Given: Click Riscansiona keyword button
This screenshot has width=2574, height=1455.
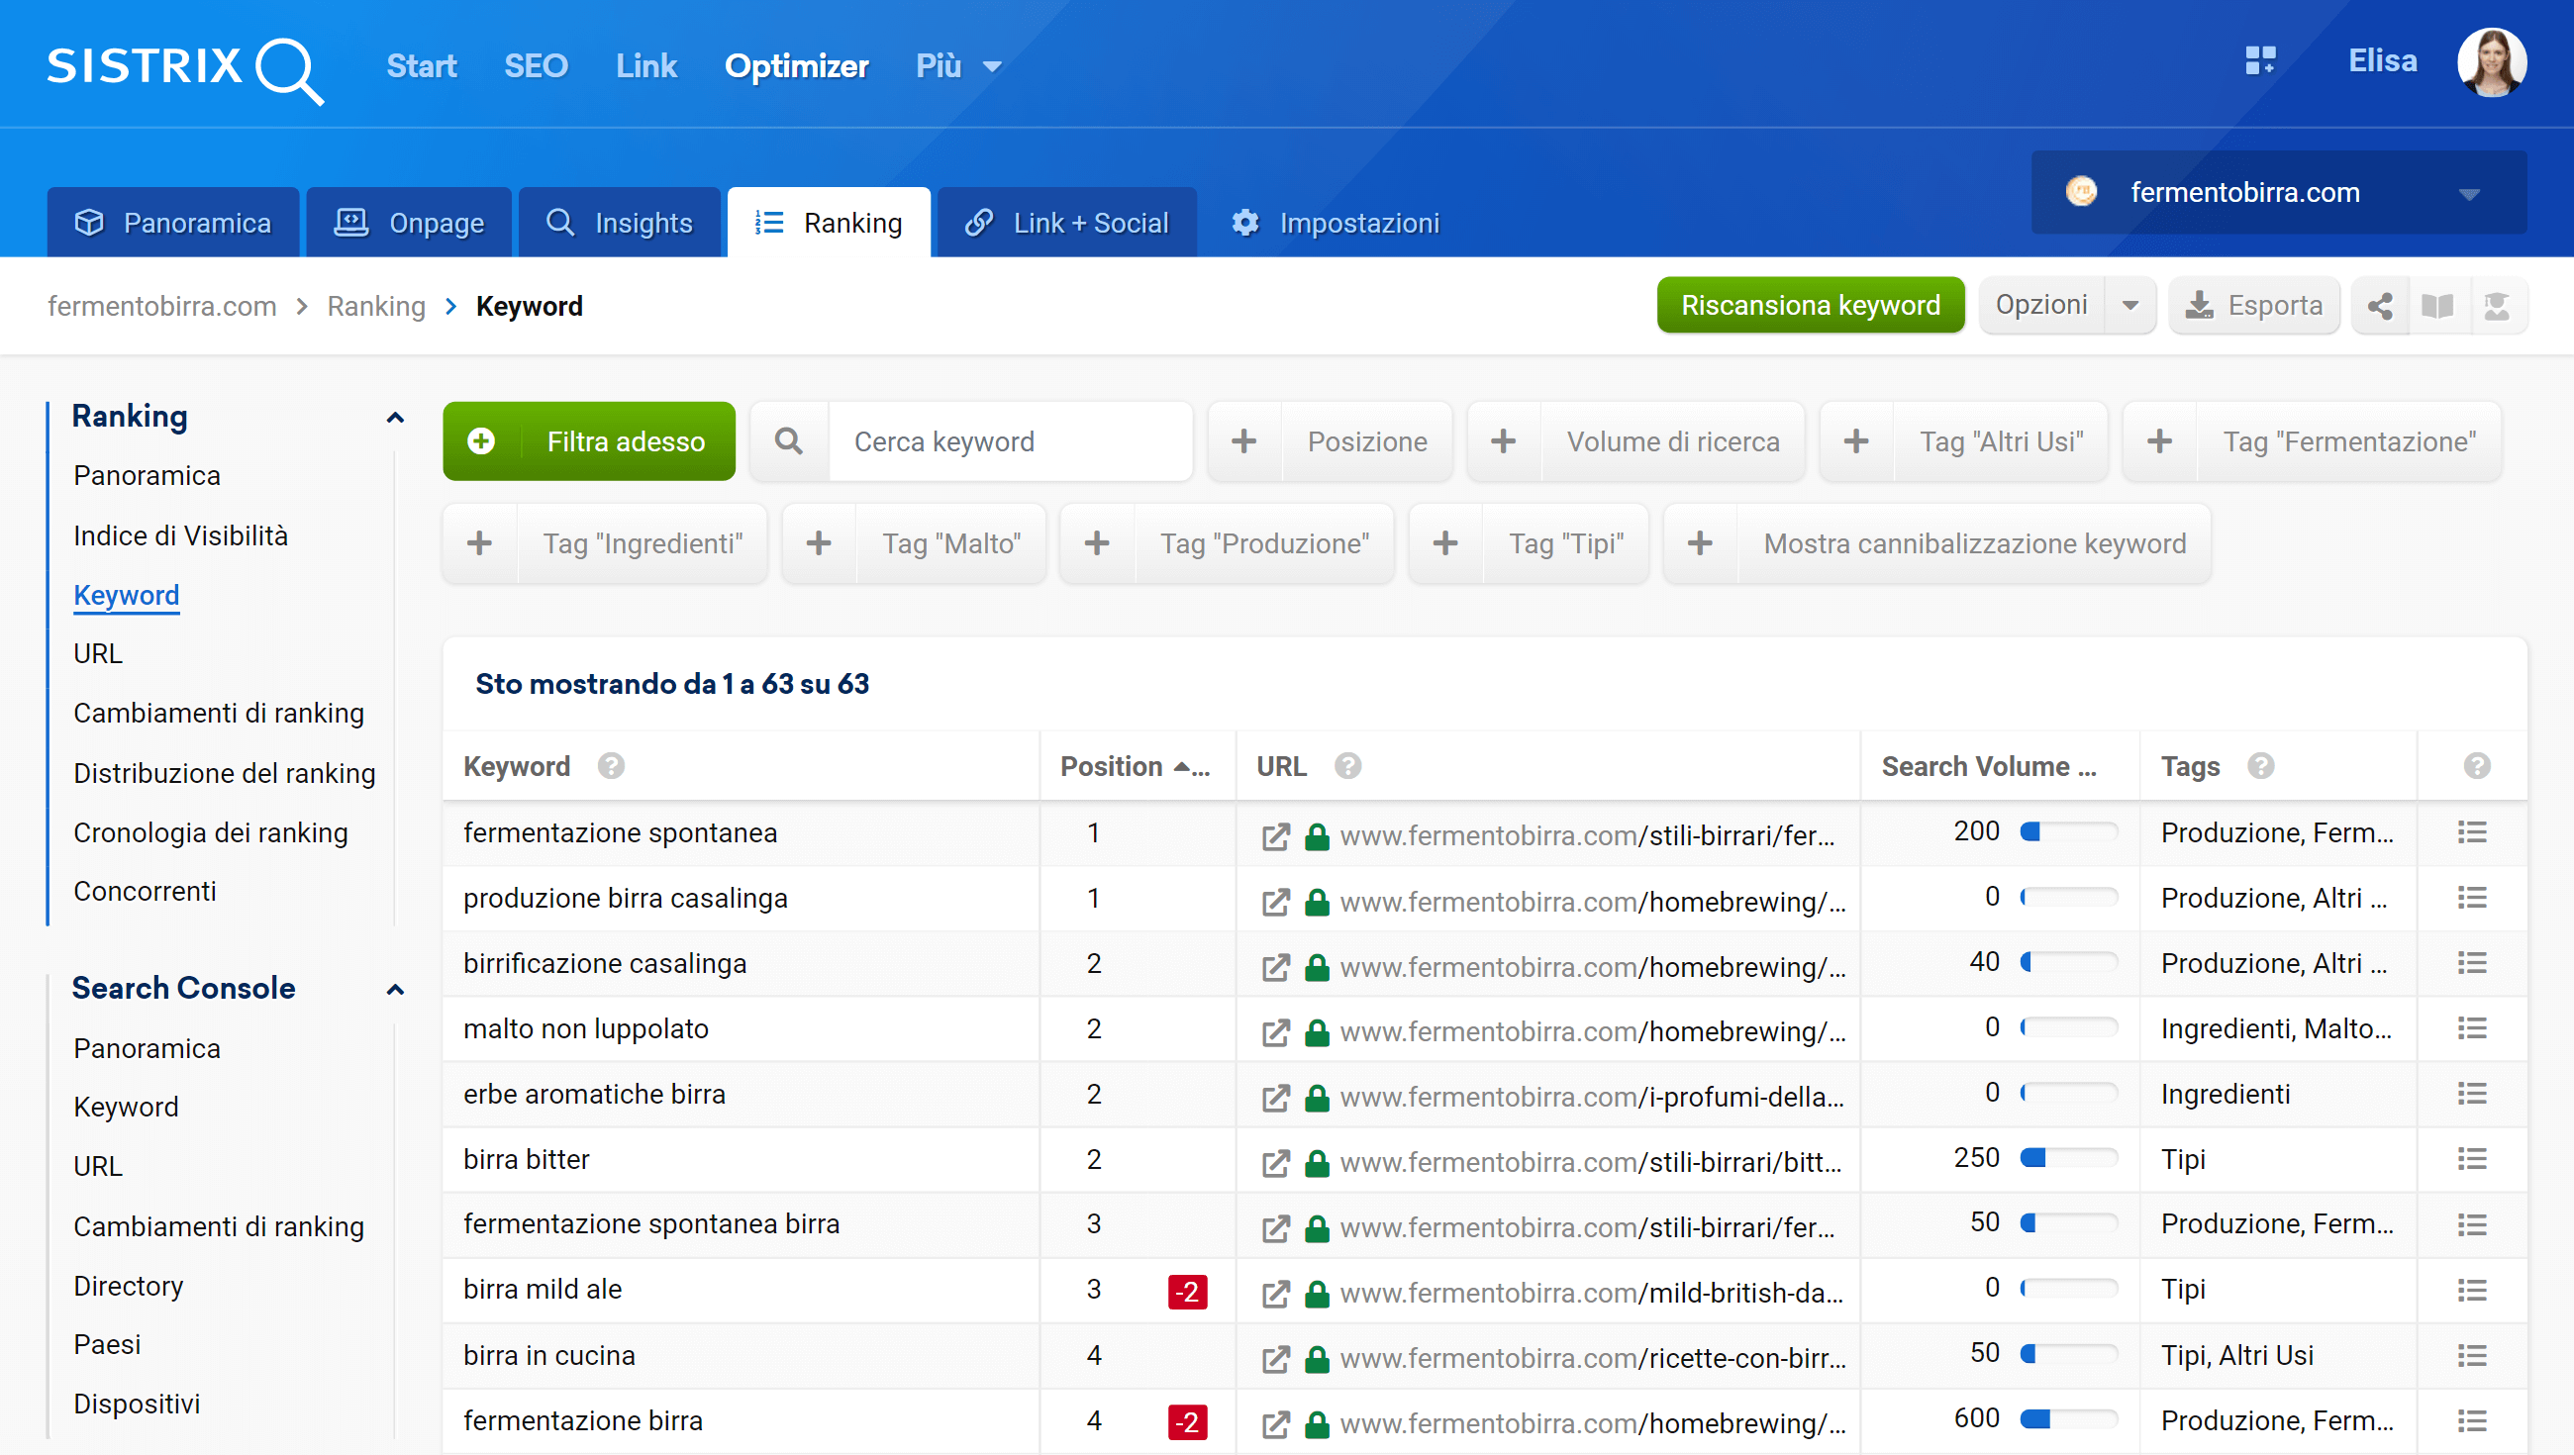Looking at the screenshot, I should pos(1811,306).
